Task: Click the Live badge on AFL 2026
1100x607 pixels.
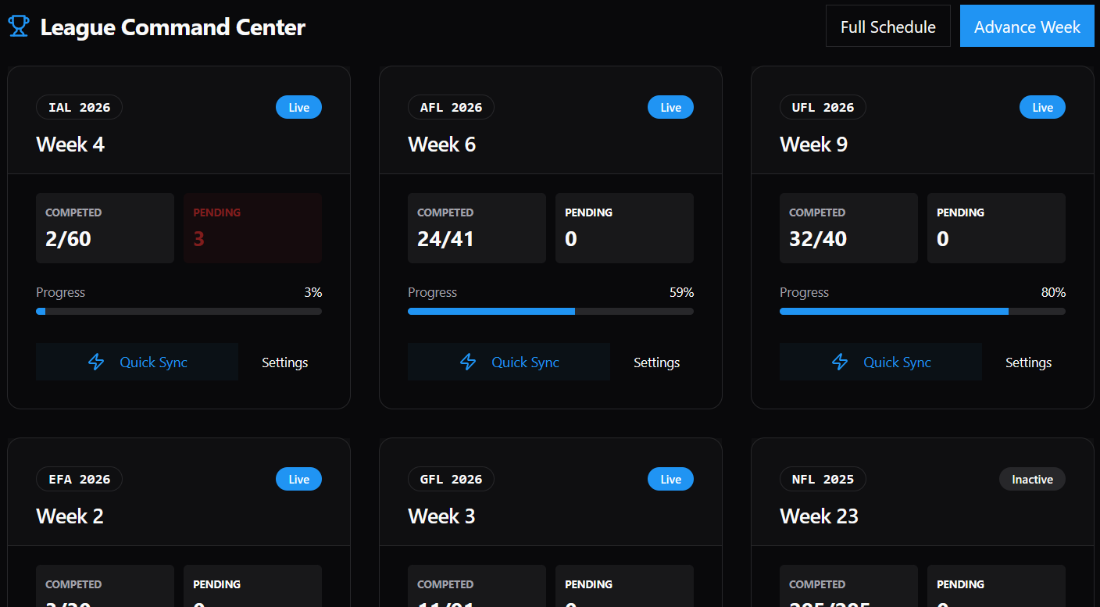Action: tap(671, 107)
